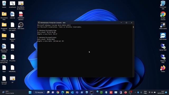This screenshot has width=169, height=95.
Task: Switch the POR PTB2 keyboard layout
Action: (145, 92)
